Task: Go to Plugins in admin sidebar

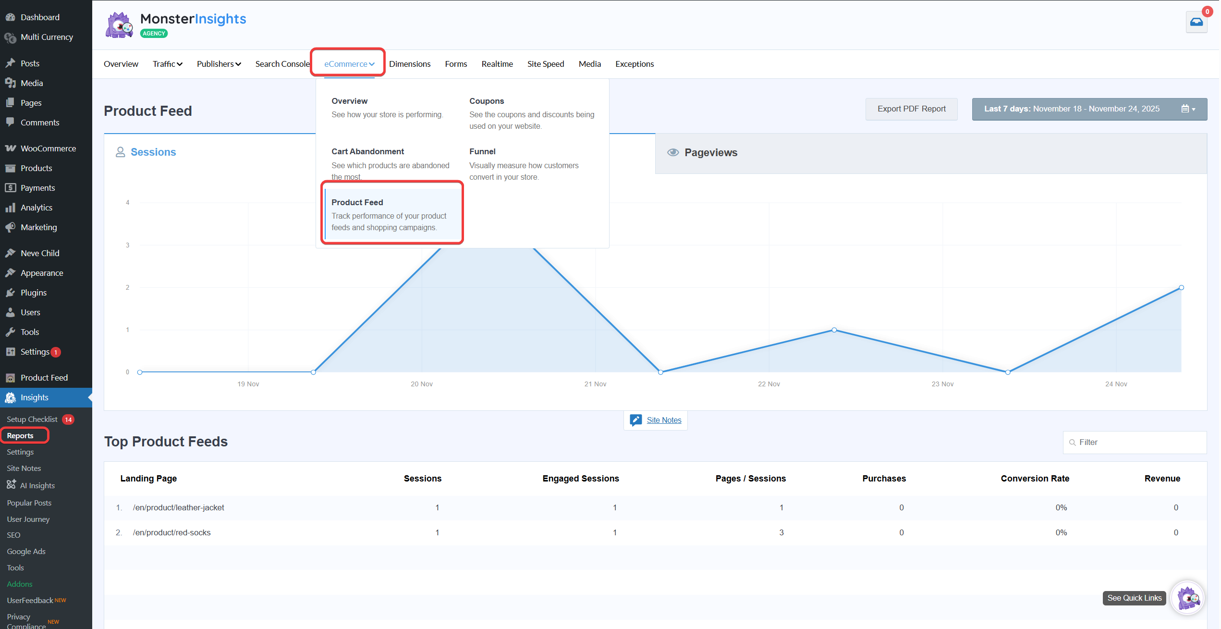Action: 33,293
